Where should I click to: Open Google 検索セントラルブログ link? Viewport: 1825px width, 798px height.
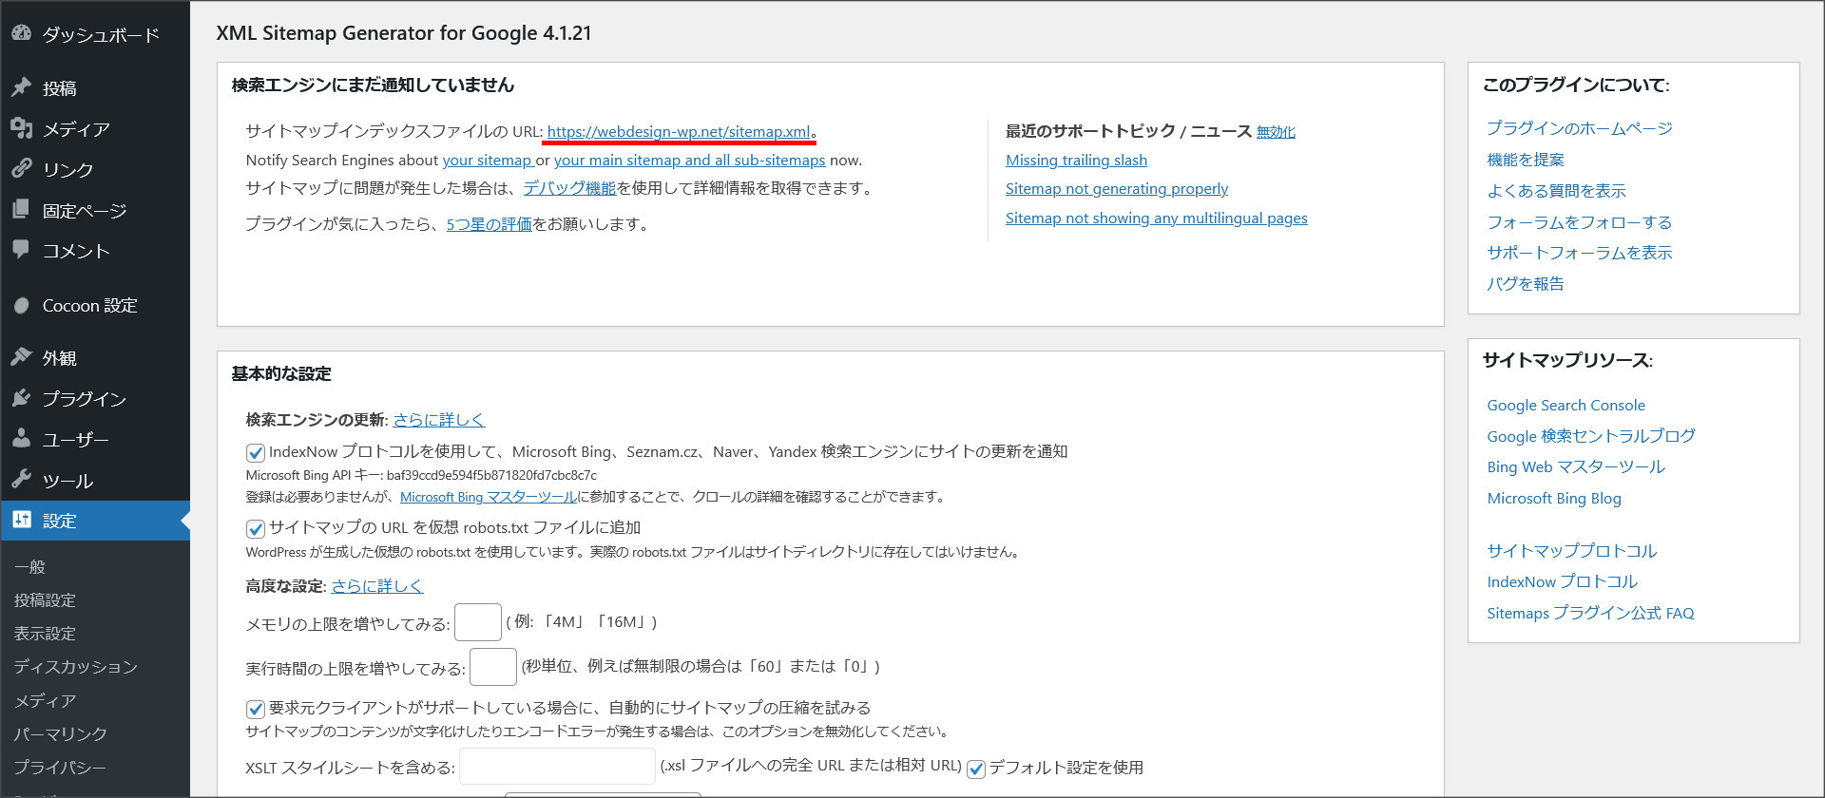point(1590,436)
